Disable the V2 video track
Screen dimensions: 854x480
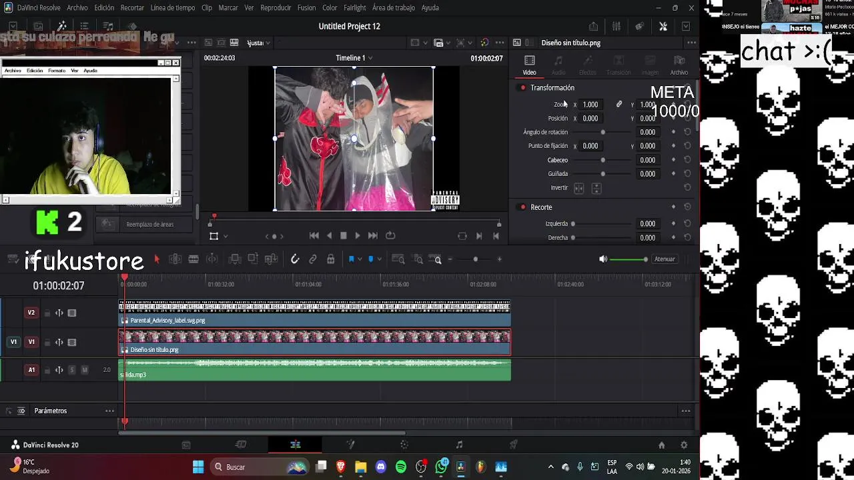72,313
